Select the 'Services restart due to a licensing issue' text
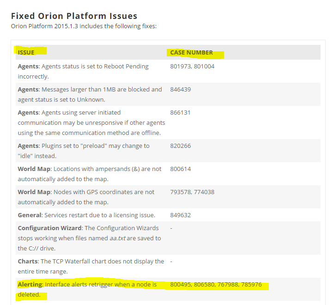This screenshot has width=333, height=305. 86,215
